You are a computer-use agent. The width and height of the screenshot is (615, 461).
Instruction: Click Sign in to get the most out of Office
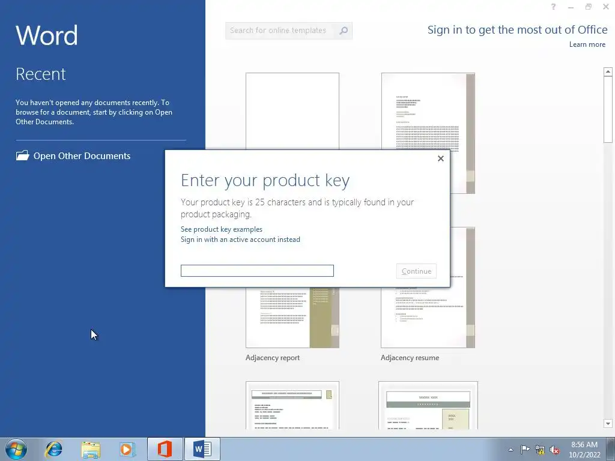click(517, 30)
